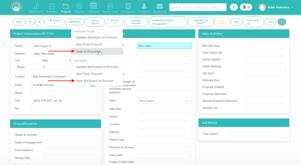
Task: Click the Estimate Due field
Action: click(x=265, y=80)
